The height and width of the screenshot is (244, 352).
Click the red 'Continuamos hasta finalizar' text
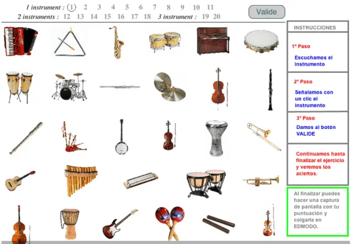point(320,164)
